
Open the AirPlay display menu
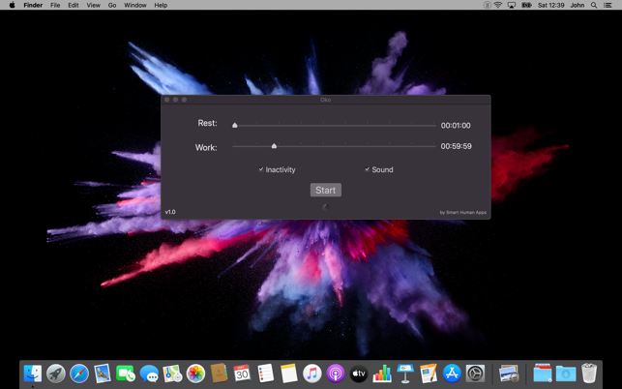tap(512, 5)
